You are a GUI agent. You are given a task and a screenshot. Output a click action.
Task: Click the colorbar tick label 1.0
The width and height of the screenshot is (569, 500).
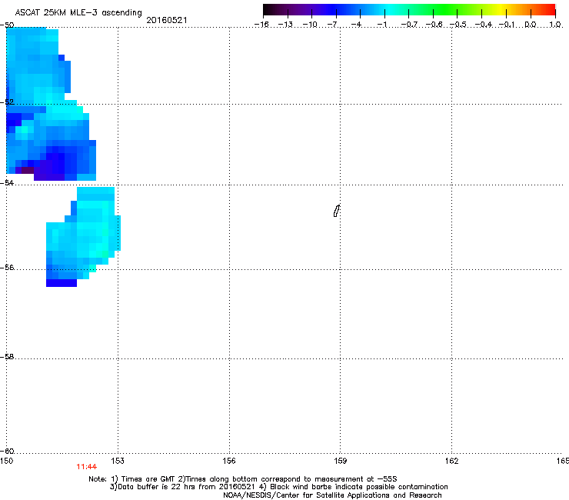555,25
